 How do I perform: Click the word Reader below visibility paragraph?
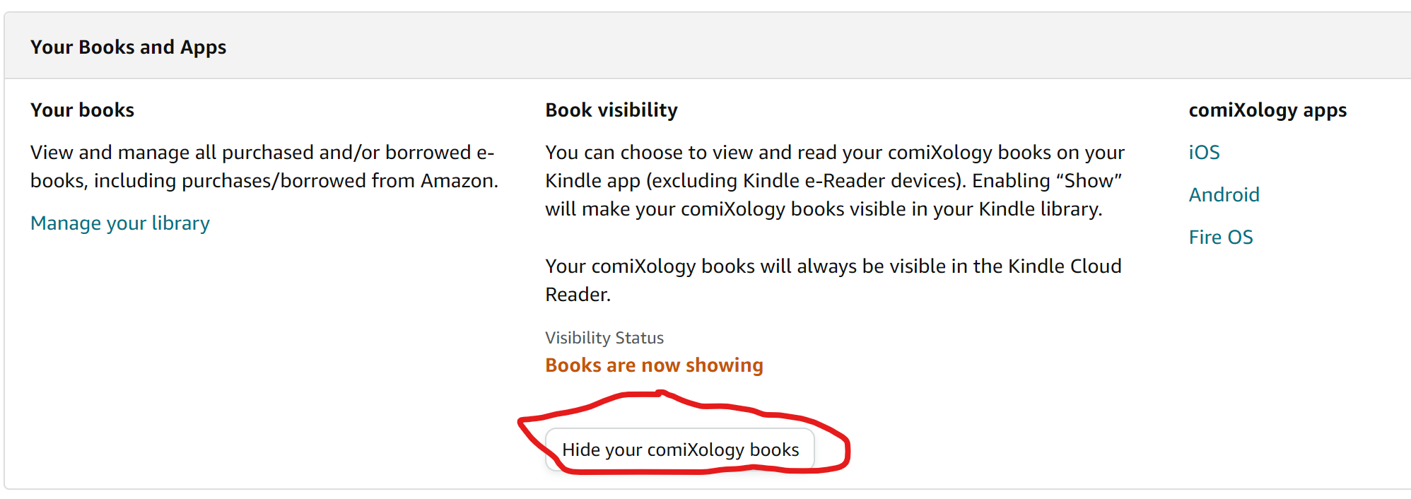577,295
